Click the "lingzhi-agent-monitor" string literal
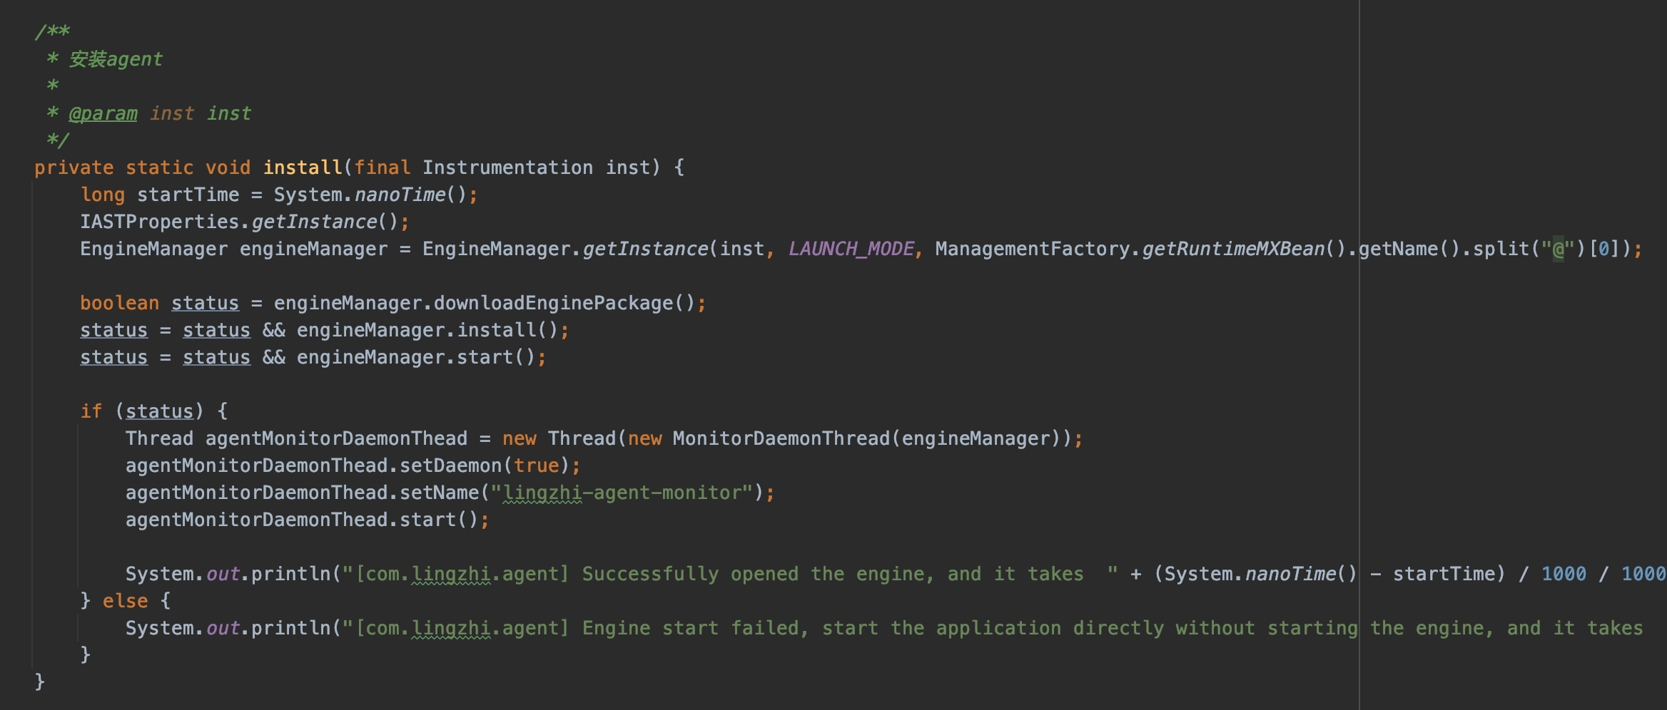The image size is (1667, 710). pos(621,493)
